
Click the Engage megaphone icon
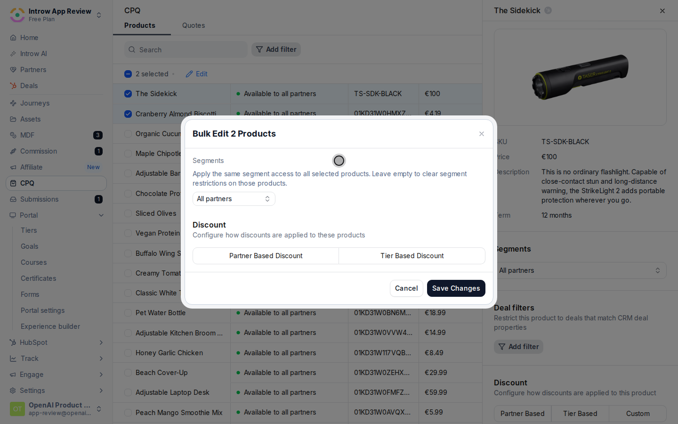tap(13, 375)
